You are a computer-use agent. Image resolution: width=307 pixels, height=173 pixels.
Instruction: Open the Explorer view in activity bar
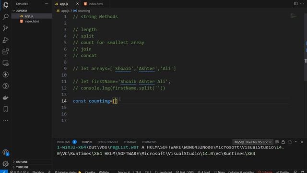[5, 5]
